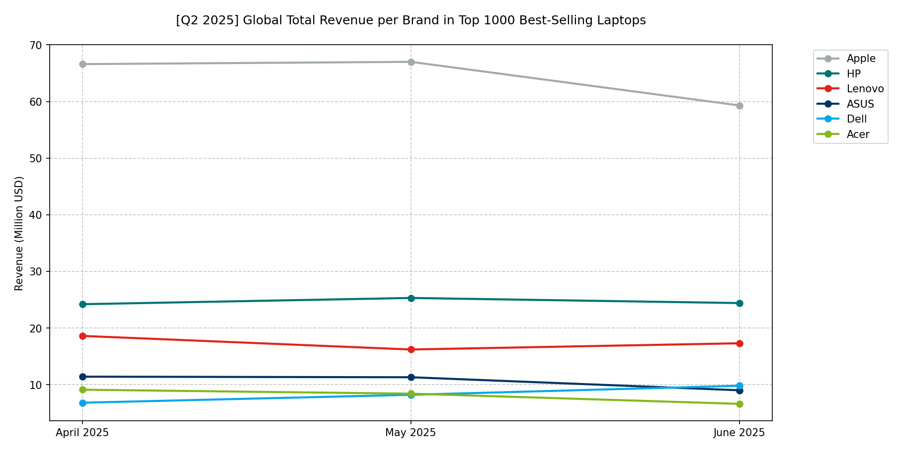Select Lenovo's April 2025 data point

tap(82, 336)
